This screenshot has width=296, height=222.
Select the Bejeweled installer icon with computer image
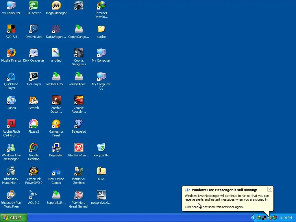coord(56,150)
